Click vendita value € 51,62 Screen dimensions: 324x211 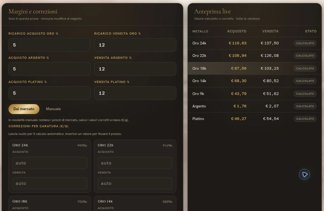pyautogui.click(x=271, y=94)
